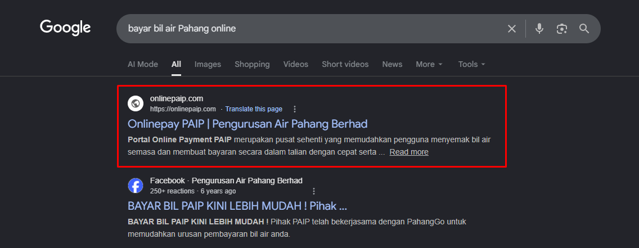This screenshot has width=639, height=248.
Task: Click snippet mentioning PahangGo partnership
Action: (296, 228)
